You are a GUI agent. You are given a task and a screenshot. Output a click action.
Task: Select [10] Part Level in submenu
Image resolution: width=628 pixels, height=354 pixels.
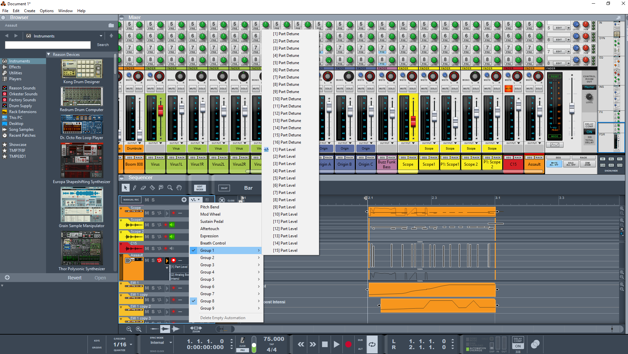(285, 214)
